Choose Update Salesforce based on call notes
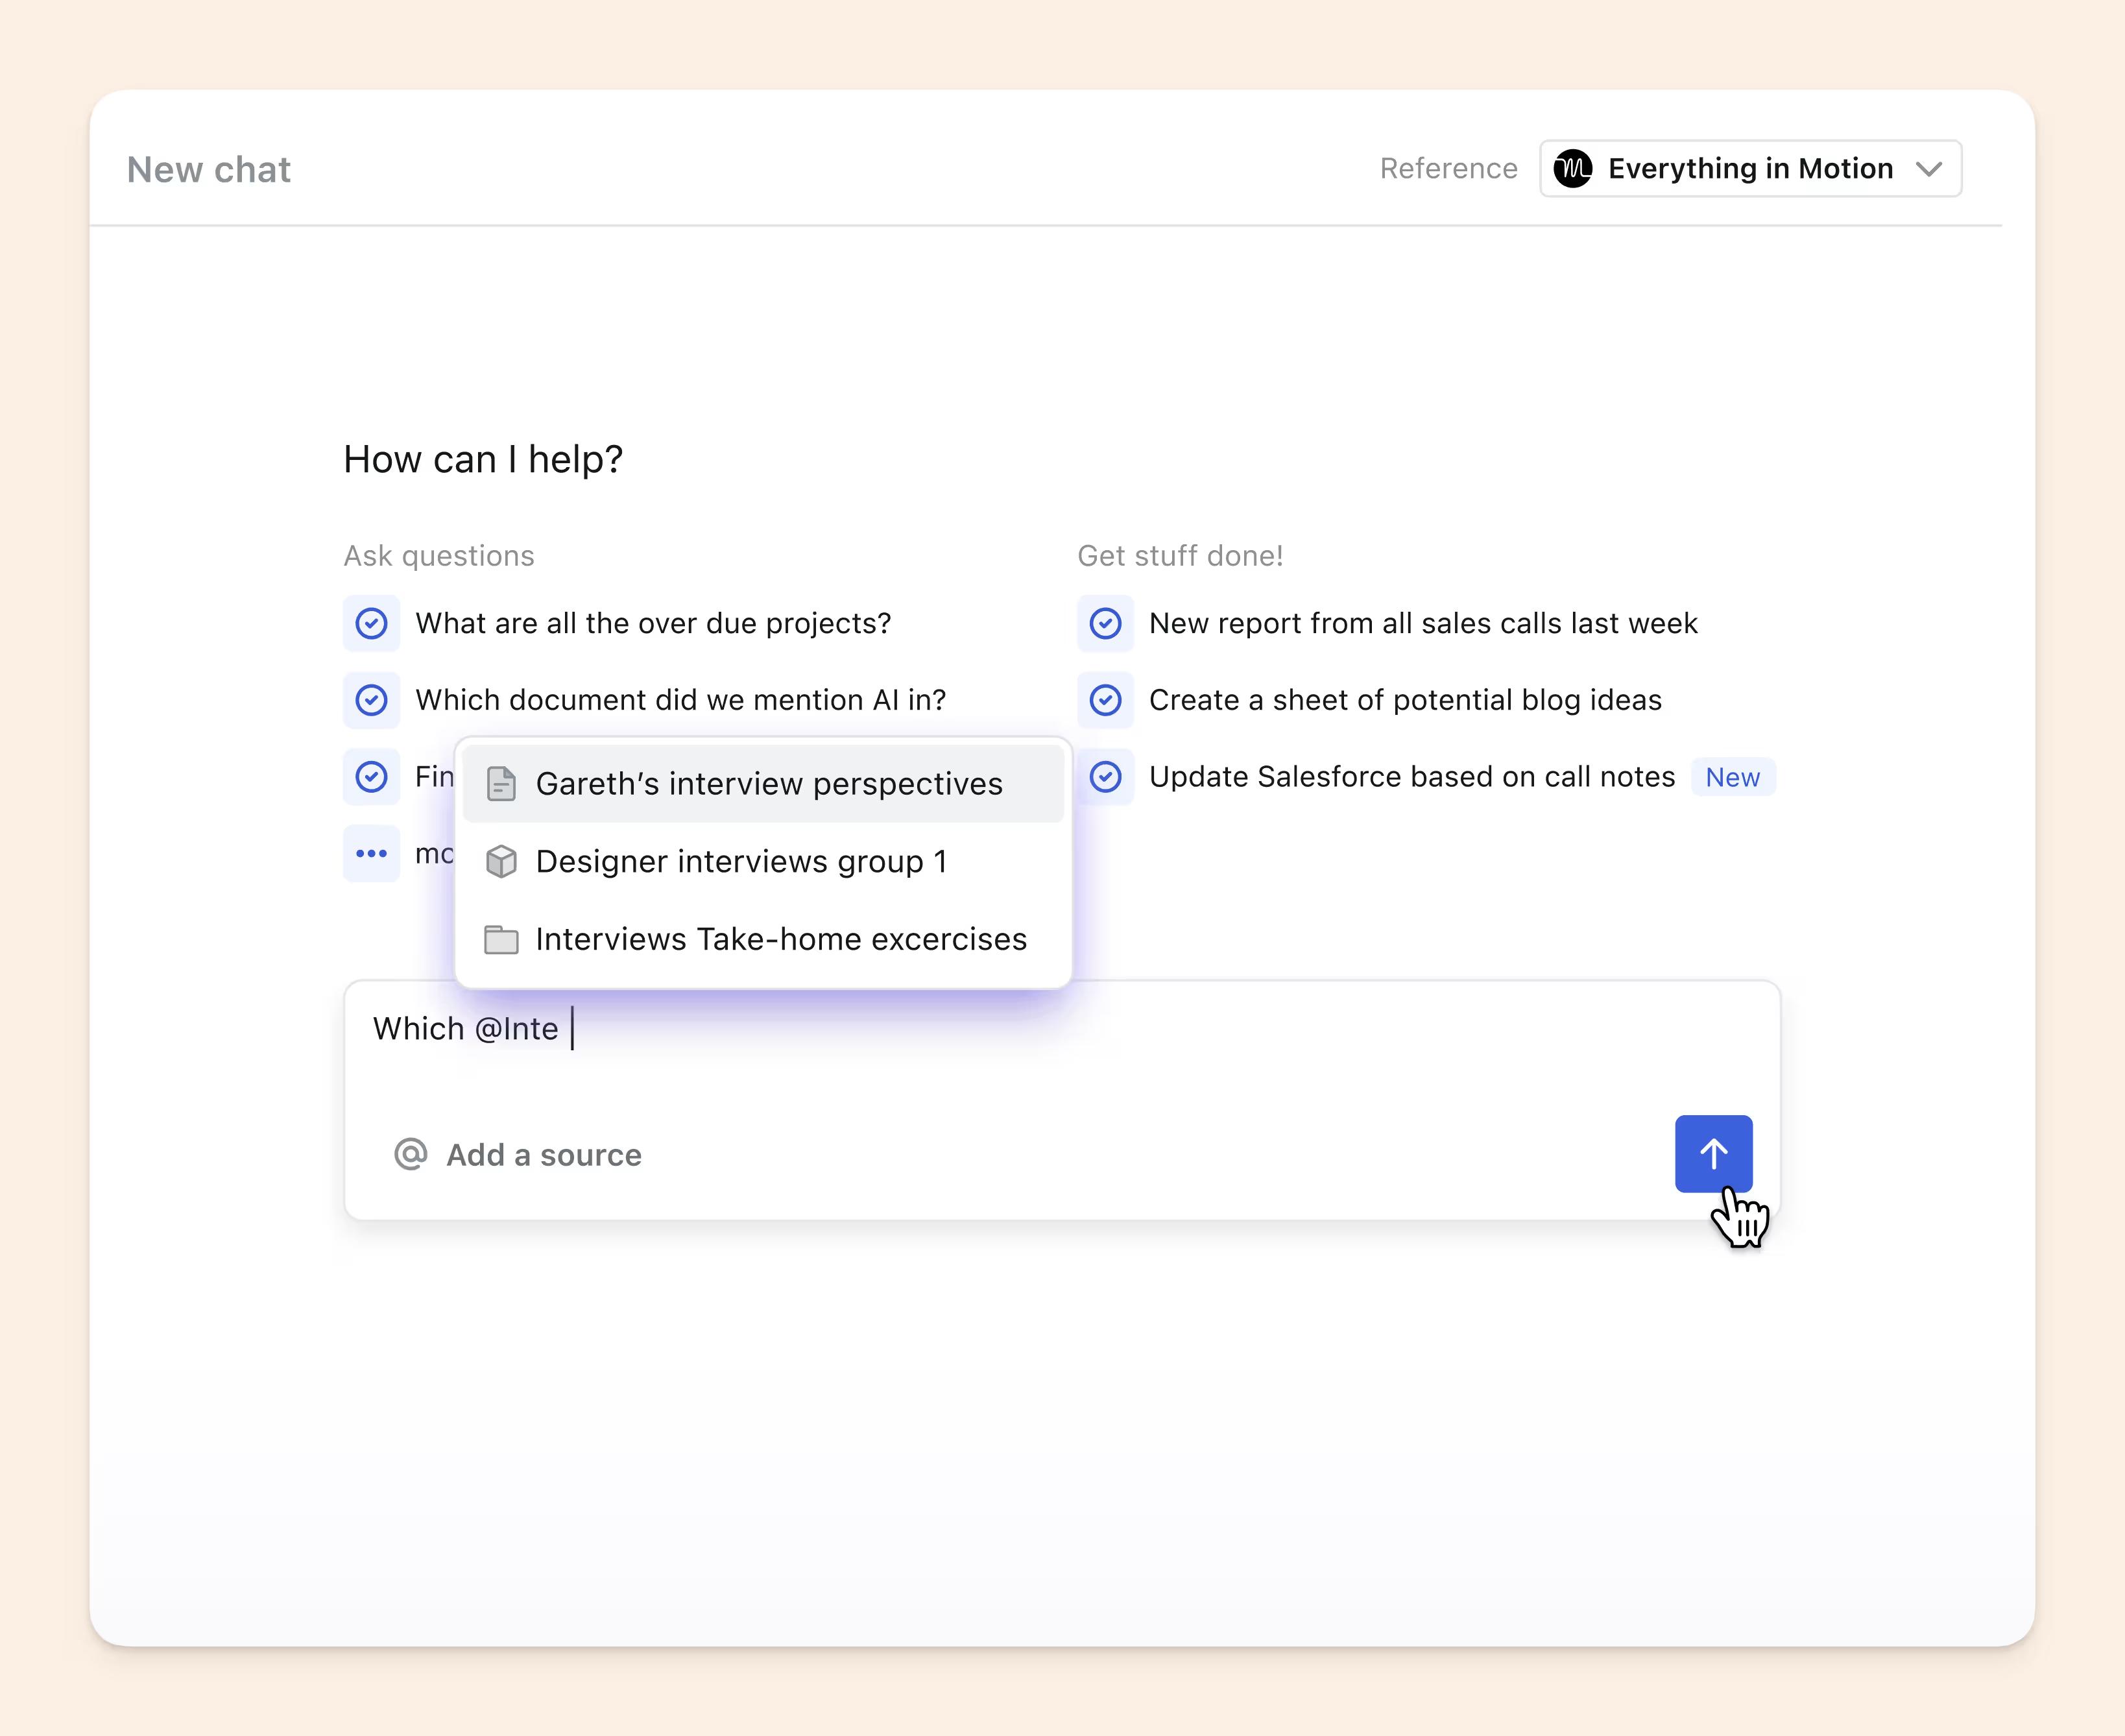The width and height of the screenshot is (2125, 1736). click(x=1411, y=776)
